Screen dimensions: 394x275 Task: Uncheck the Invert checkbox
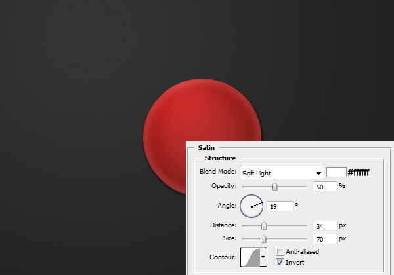pos(280,262)
